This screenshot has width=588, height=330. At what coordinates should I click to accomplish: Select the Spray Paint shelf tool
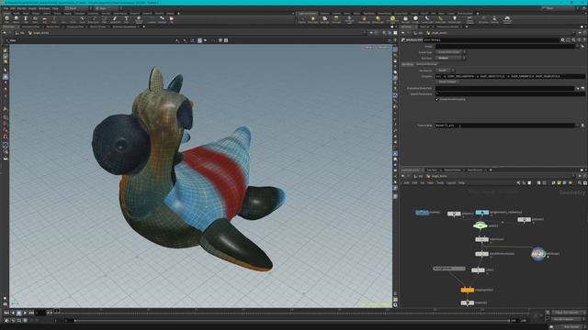(115, 19)
